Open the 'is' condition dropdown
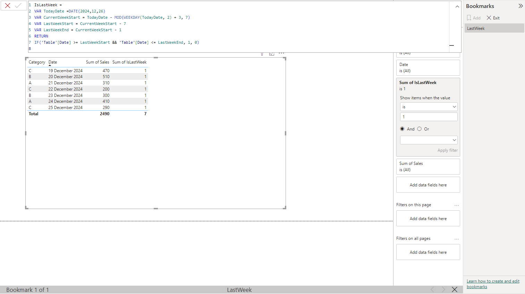 429,107
